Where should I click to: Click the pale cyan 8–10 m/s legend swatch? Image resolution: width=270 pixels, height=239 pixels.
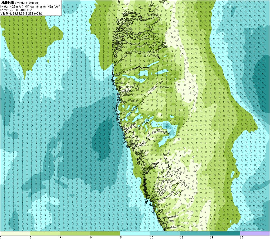(x=135, y=233)
